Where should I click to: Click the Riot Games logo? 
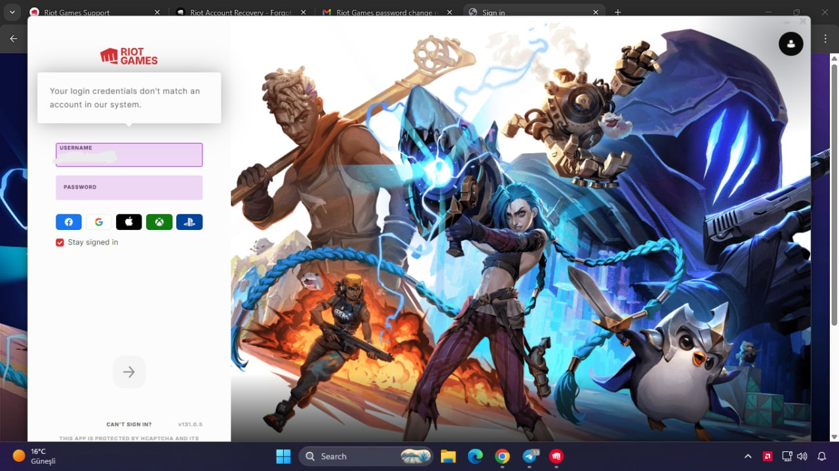tap(129, 56)
